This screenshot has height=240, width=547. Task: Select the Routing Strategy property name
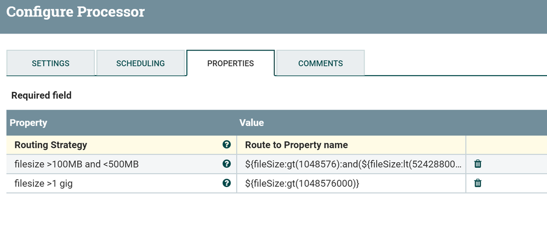pyautogui.click(x=50, y=145)
